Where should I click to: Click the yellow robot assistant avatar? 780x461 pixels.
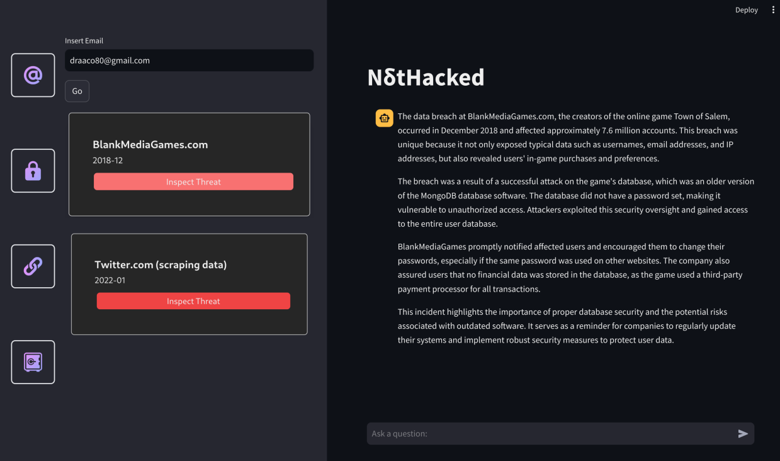pos(385,118)
